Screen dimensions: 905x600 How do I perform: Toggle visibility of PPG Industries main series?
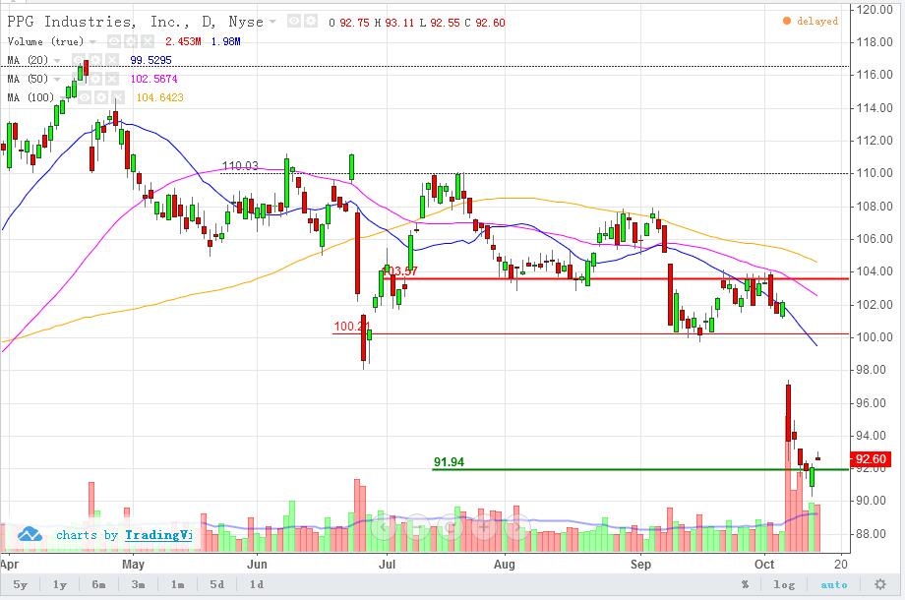tap(294, 22)
